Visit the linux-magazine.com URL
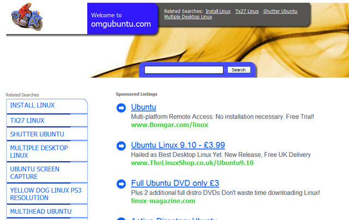 coord(163,201)
